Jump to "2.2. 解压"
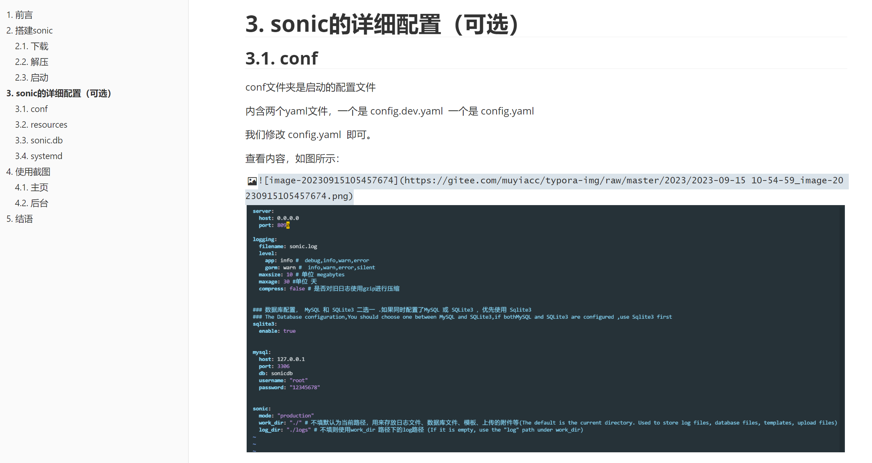Image resolution: width=872 pixels, height=463 pixels. click(x=31, y=62)
